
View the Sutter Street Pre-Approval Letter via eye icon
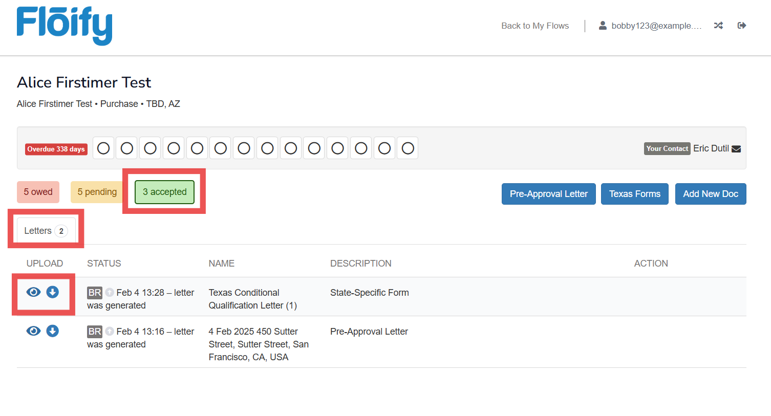point(33,331)
